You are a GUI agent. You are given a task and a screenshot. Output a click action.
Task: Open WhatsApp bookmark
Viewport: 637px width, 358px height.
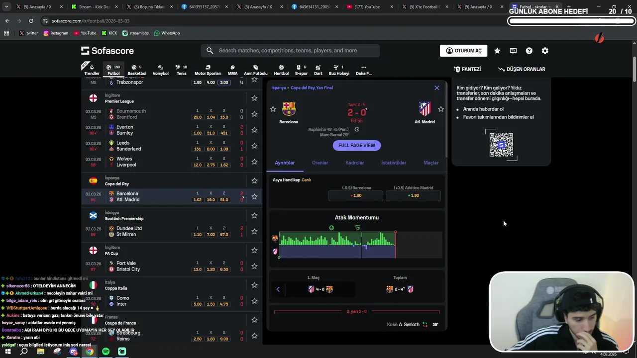click(x=167, y=33)
